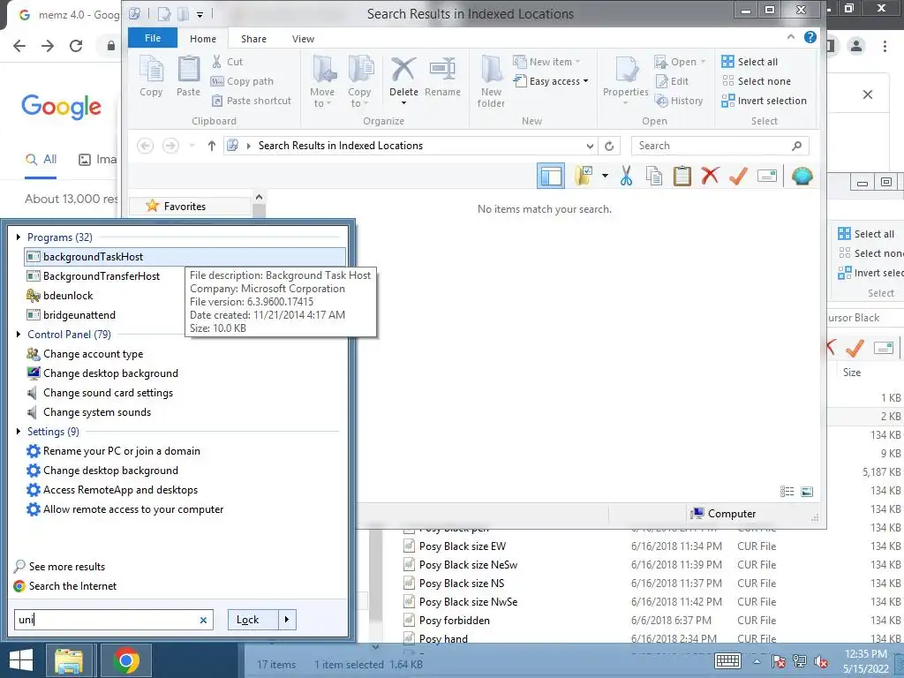Open BackgroundTransferHost in the results
The image size is (904, 678).
[94, 276]
